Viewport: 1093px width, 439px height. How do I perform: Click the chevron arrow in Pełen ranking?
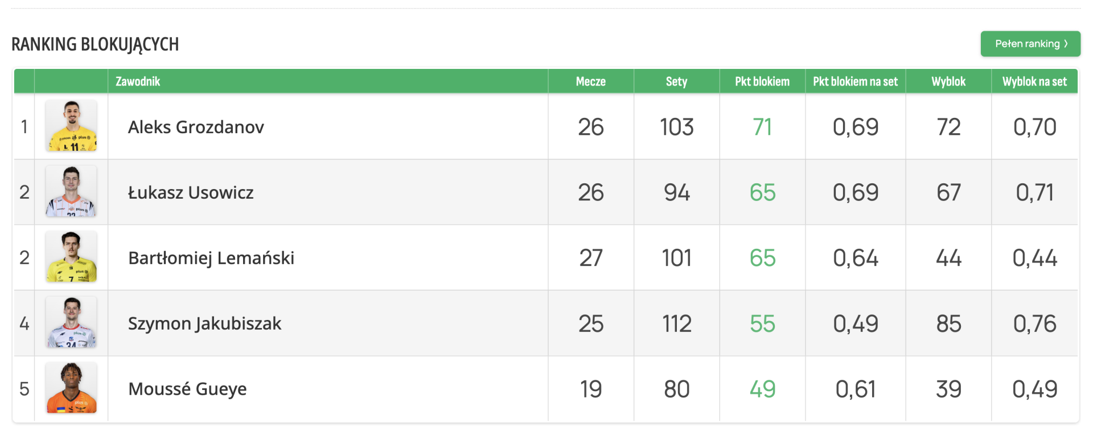1066,44
